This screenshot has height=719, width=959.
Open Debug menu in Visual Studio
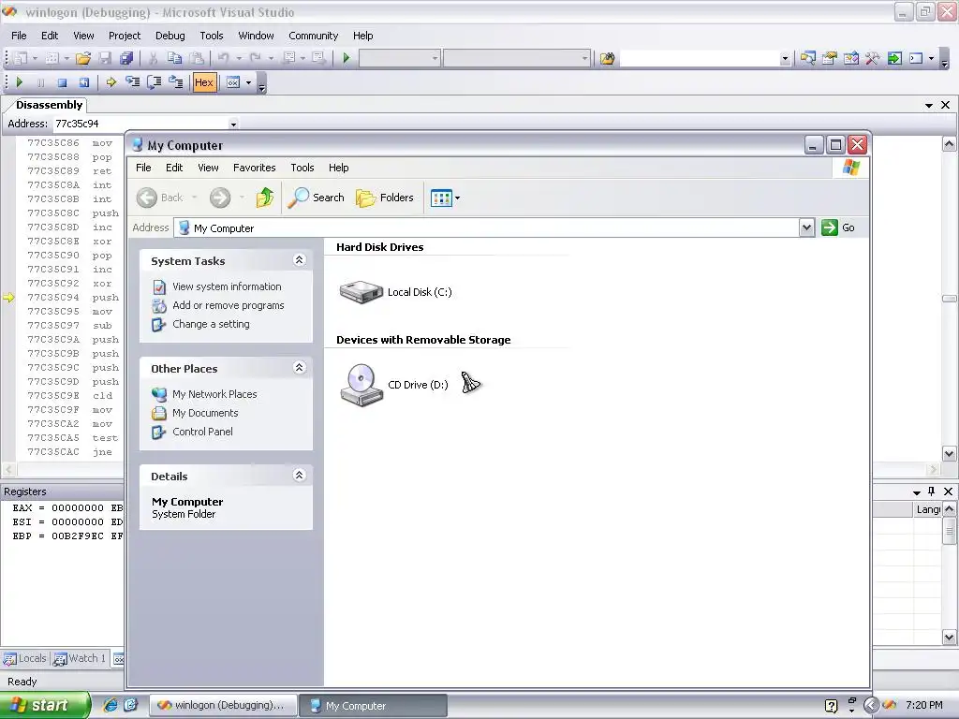tap(170, 36)
